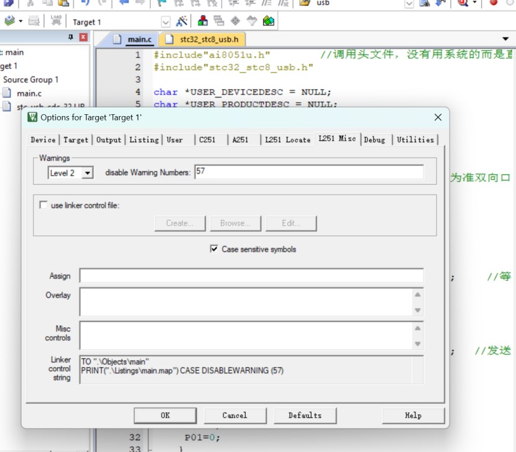This screenshot has width=516, height=452.
Task: Enable use linker control file checkbox
Action: tap(43, 205)
